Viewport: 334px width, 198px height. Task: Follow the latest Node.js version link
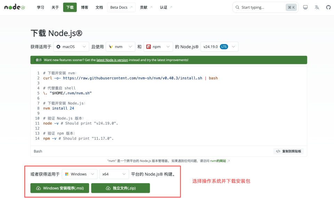coord(112,60)
